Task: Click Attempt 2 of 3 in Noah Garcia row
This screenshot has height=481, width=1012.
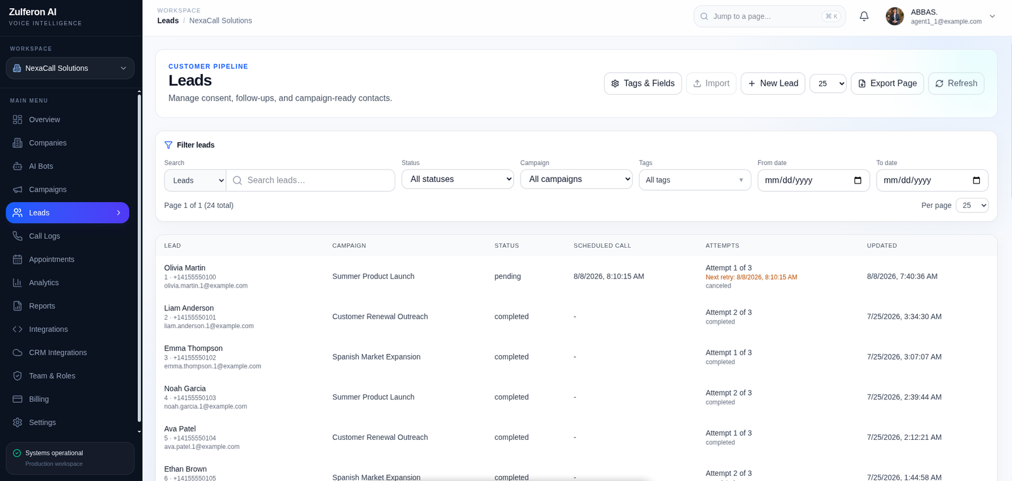Action: pos(729,393)
